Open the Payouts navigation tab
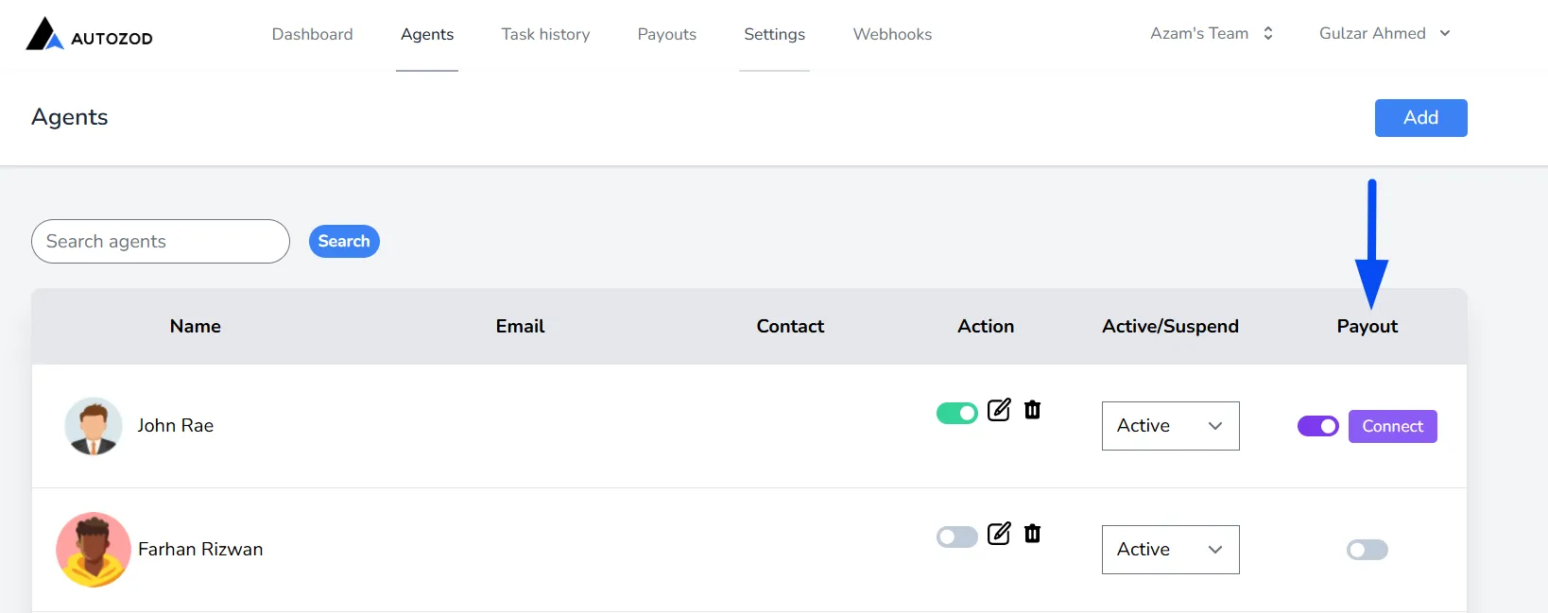The width and height of the screenshot is (1548, 613). coord(667,34)
